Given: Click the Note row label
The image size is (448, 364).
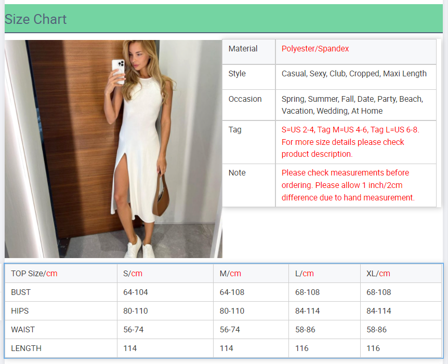Looking at the screenshot, I should click(237, 173).
